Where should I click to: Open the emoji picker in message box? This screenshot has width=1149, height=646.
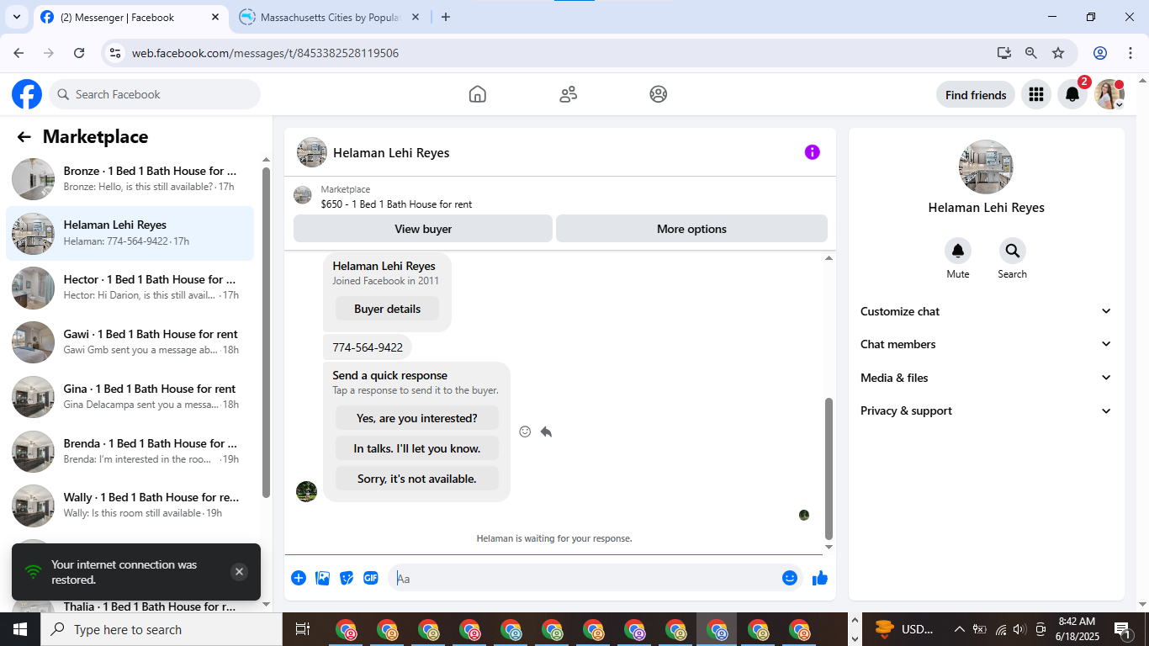[790, 578]
